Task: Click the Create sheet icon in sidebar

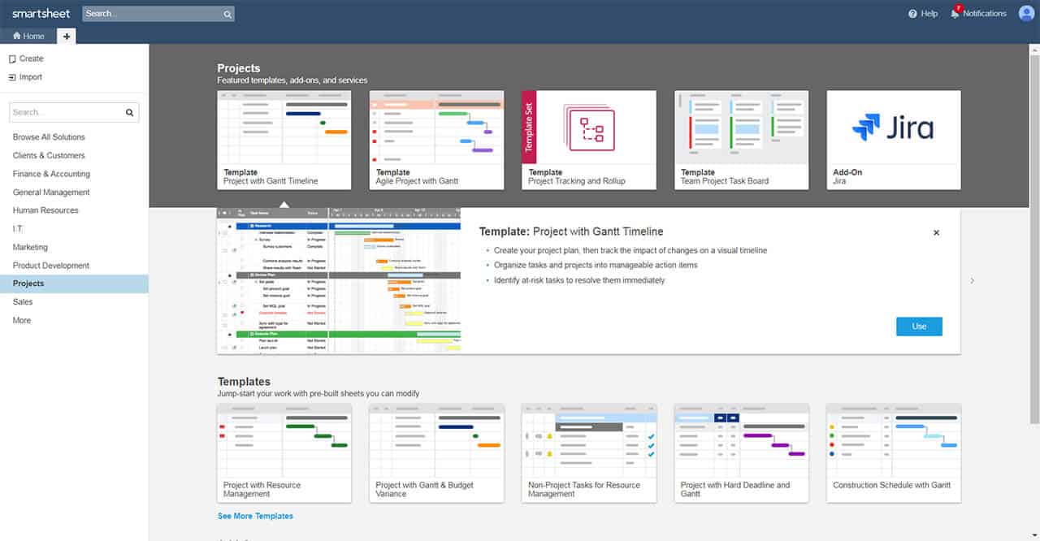Action: tap(12, 59)
